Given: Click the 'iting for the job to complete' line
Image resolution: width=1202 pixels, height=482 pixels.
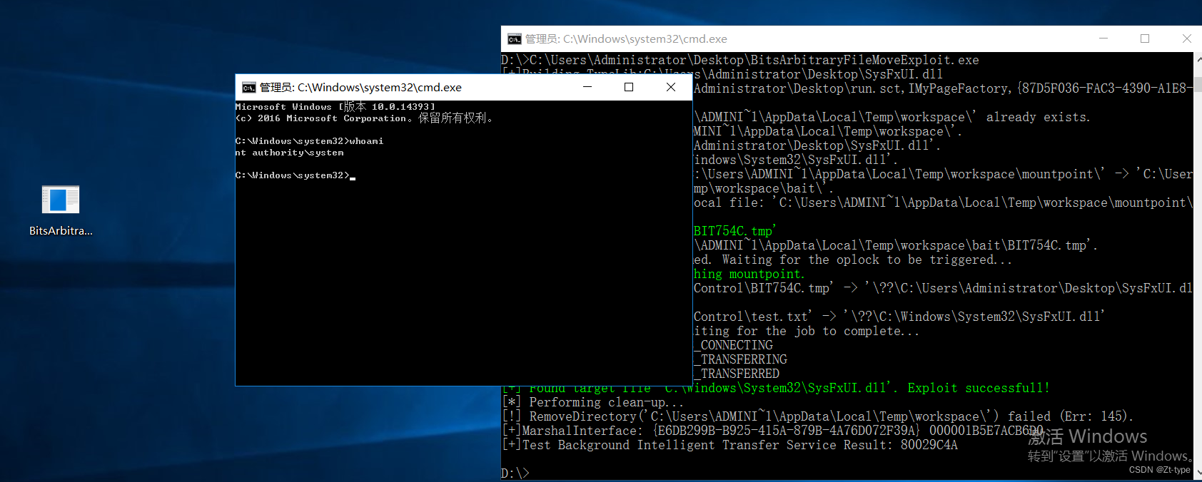Looking at the screenshot, I should 807,331.
